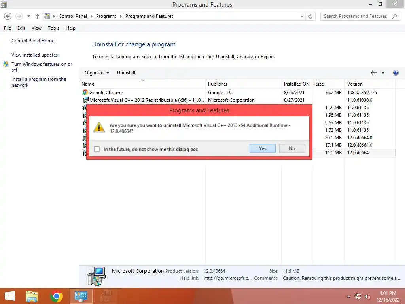Click version 108.0.5359.125 cell
Viewport: 405px width, 304px height.
[362, 93]
